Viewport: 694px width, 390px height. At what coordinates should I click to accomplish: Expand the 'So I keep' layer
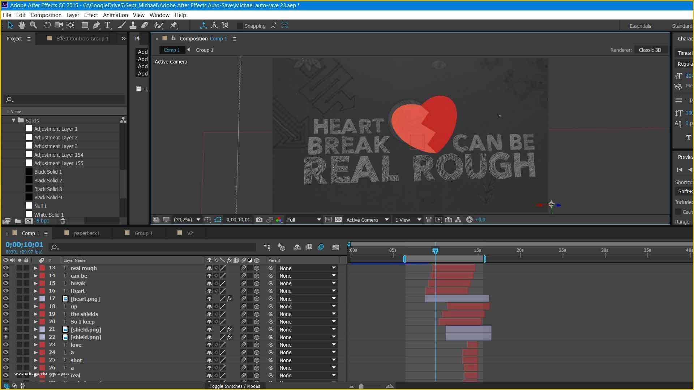pyautogui.click(x=35, y=321)
